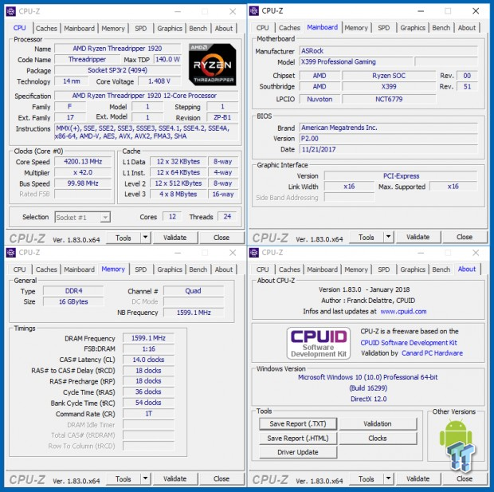Image resolution: width=494 pixels, height=492 pixels.
Task: Click Validate button in the CPU window
Action: tap(174, 238)
